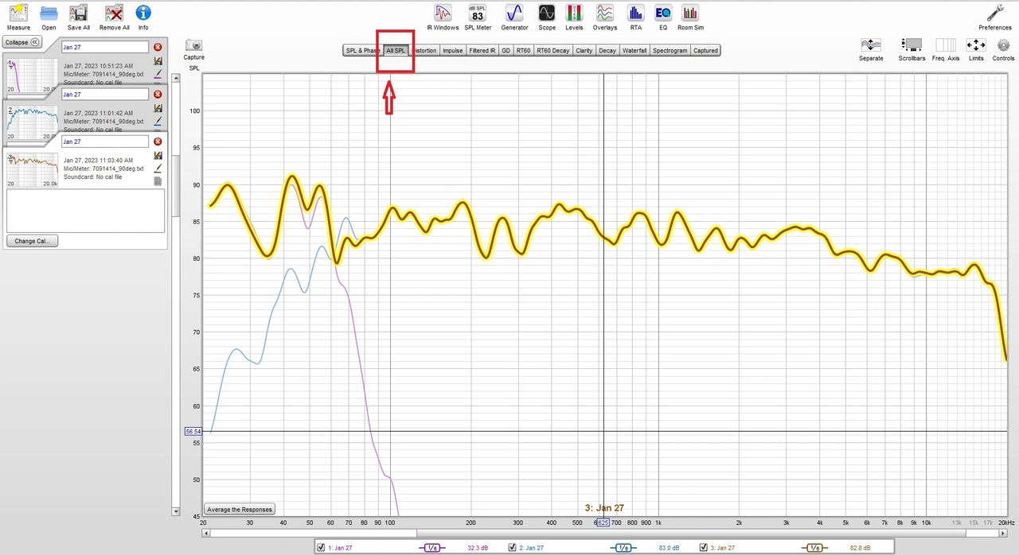Switch to the Captured tab
This screenshot has height=555, width=1019.
coord(705,50)
